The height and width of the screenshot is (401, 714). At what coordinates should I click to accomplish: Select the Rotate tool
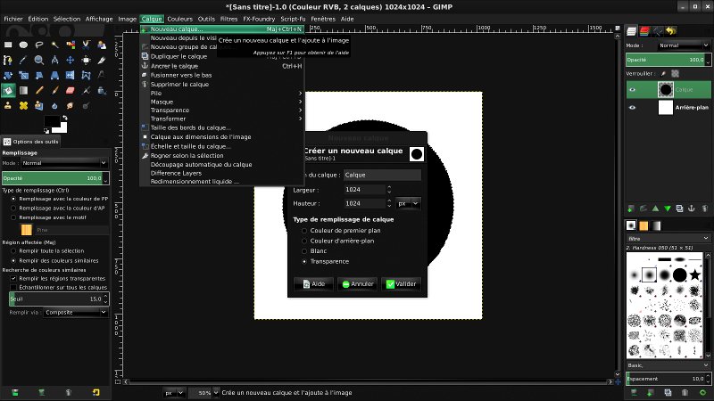[x=8, y=76]
